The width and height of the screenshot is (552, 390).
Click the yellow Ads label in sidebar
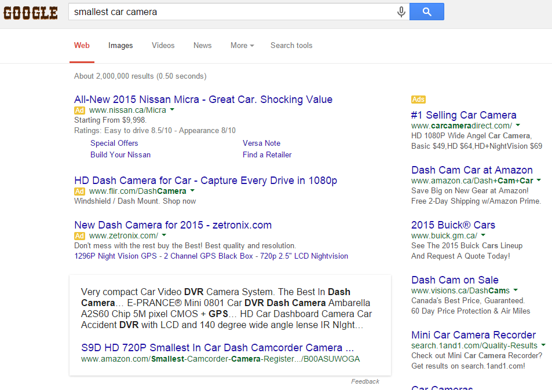[418, 100]
